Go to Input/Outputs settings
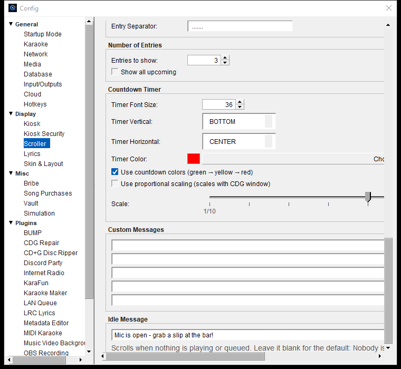 click(x=43, y=84)
